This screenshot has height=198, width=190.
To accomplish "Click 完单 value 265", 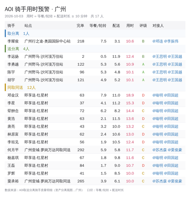I will pos(81,181).
